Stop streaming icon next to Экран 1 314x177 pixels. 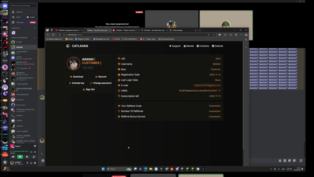click(35, 146)
